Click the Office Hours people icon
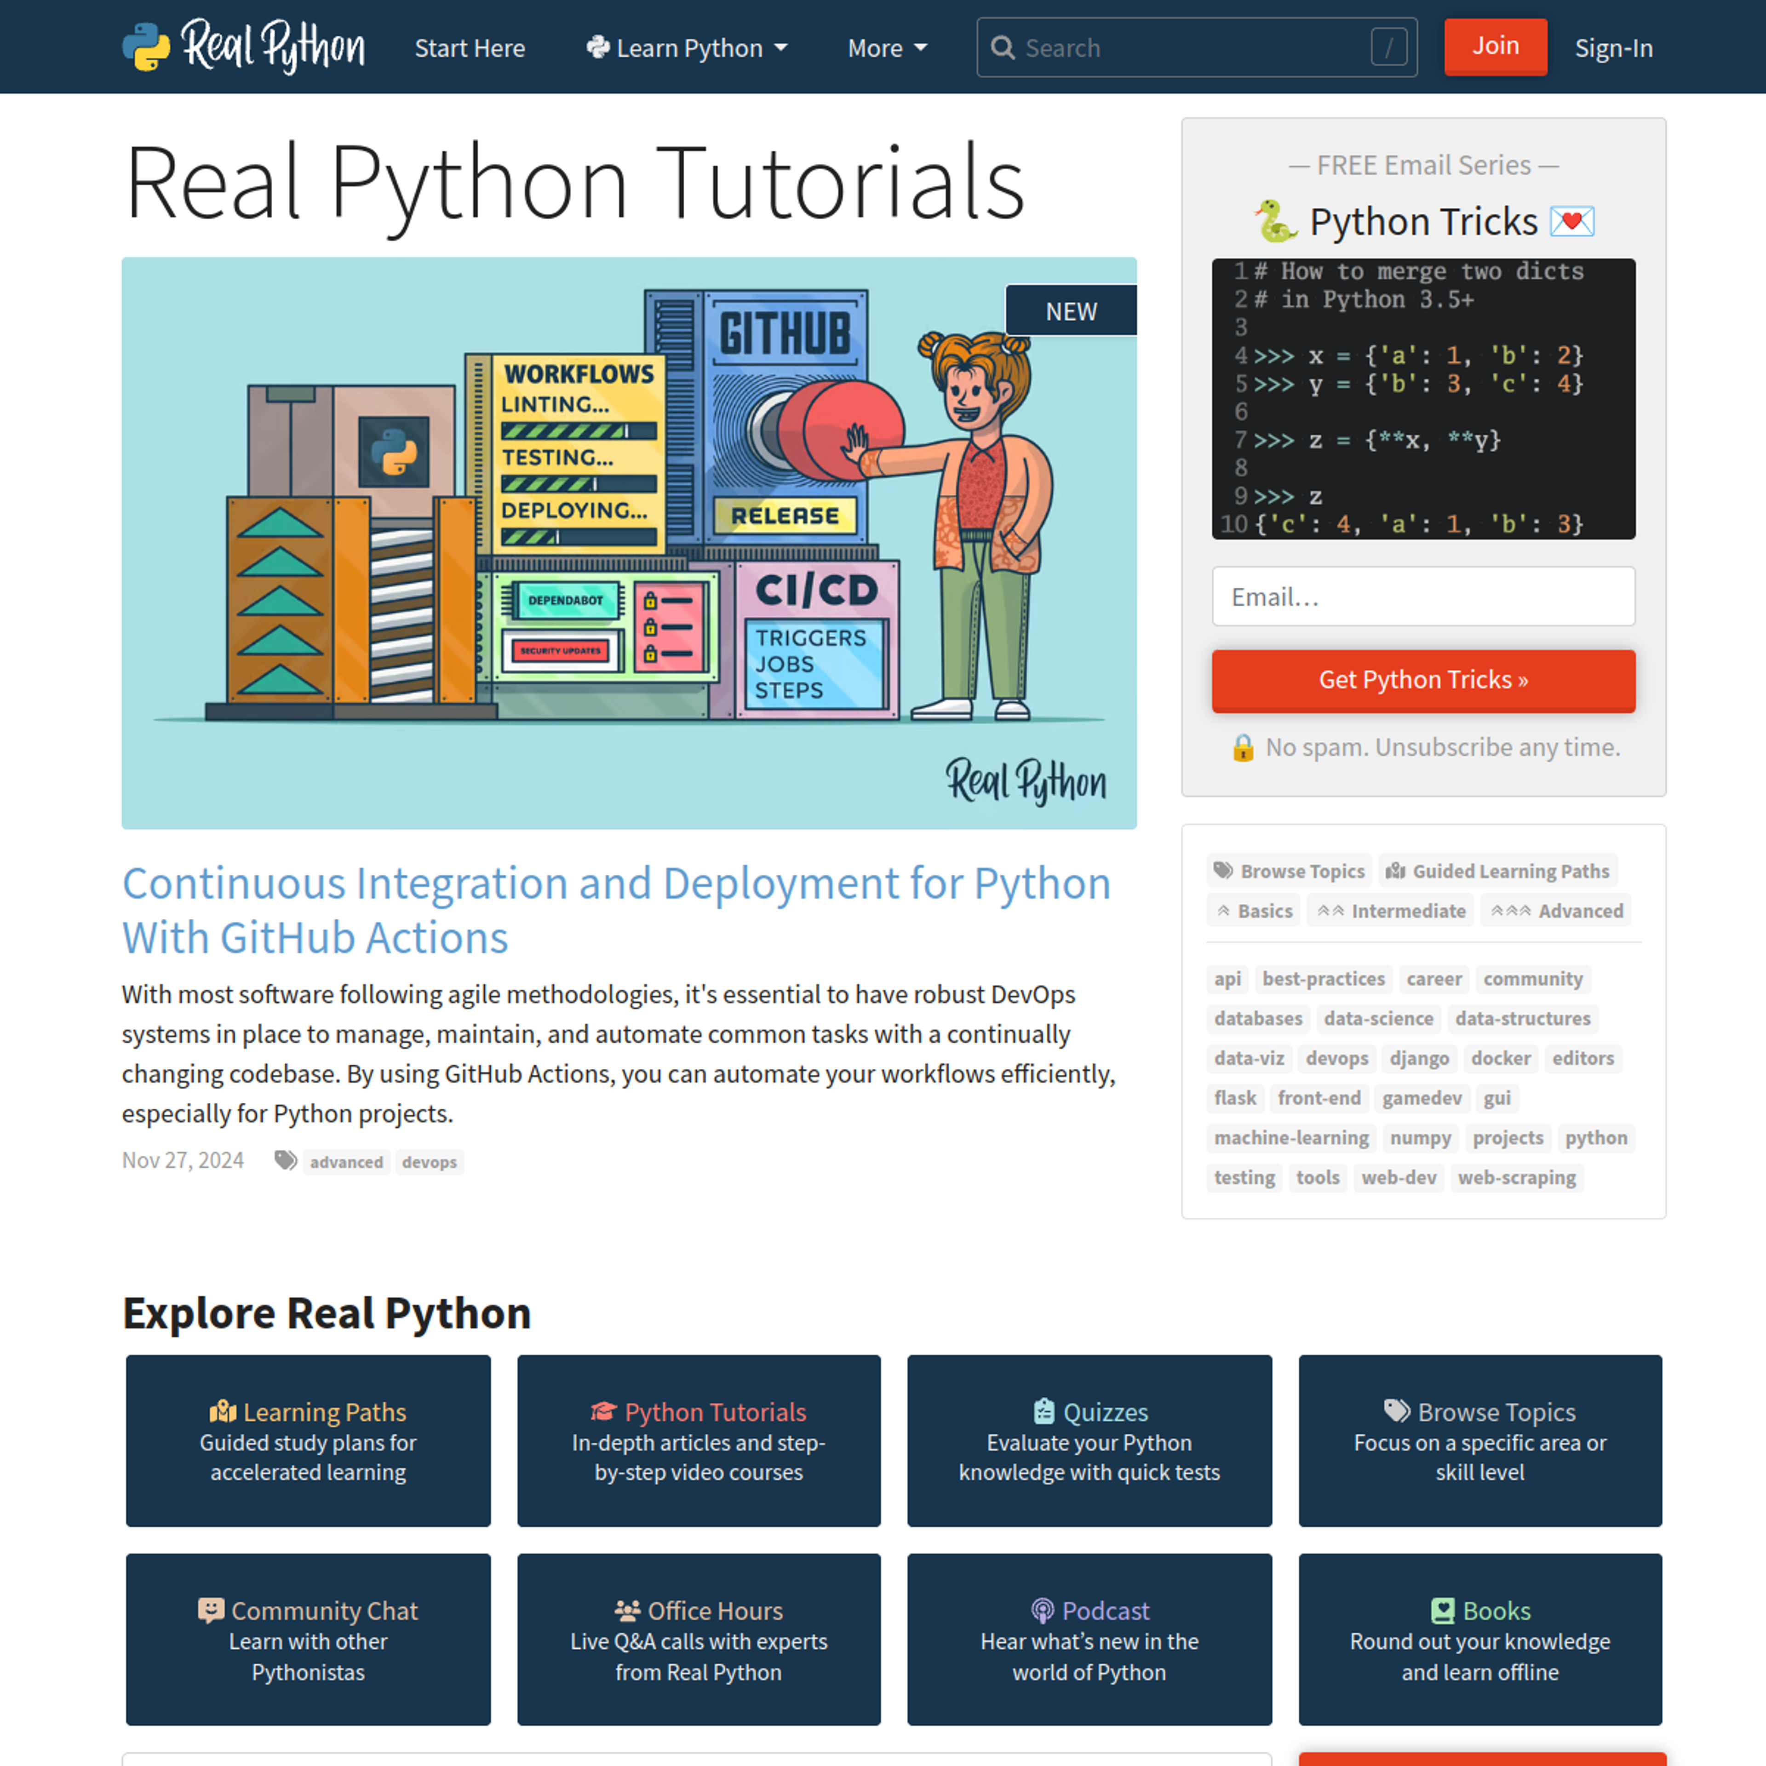This screenshot has width=1766, height=1766. pos(627,1611)
